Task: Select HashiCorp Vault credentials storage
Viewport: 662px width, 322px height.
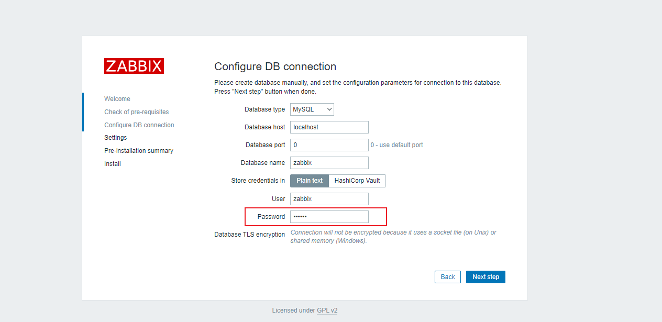Action: click(357, 181)
